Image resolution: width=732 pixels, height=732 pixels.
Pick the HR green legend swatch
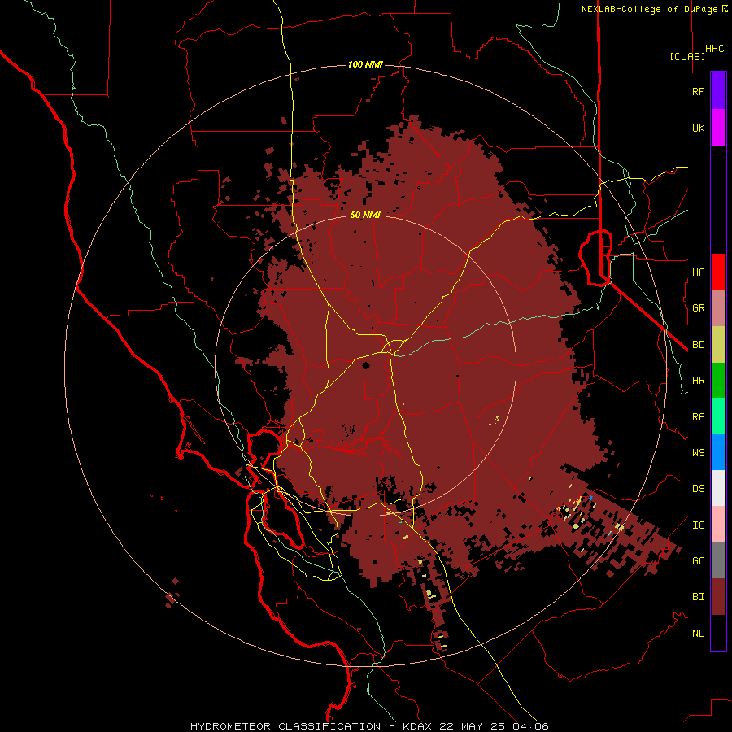718,381
